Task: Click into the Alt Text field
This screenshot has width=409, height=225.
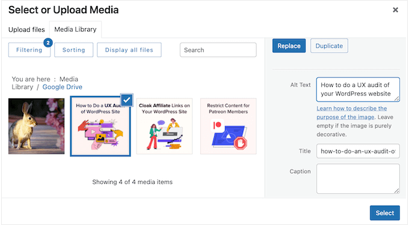Action: pos(358,89)
